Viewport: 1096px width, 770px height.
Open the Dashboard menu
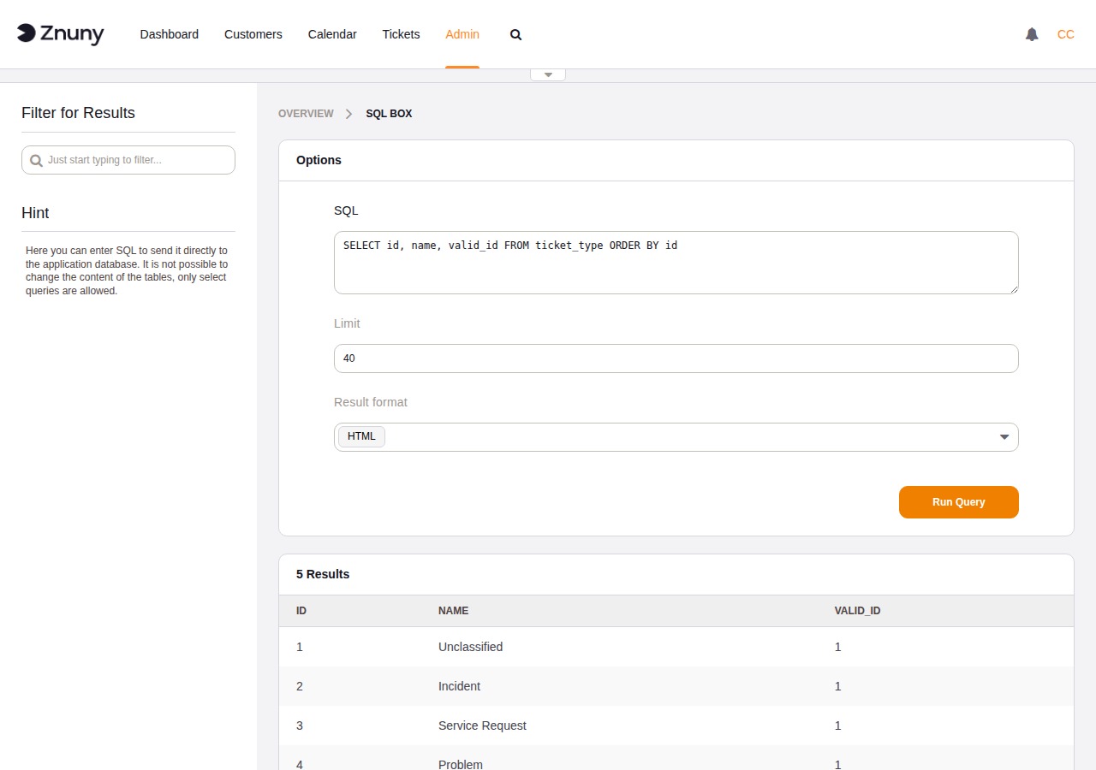[x=170, y=34]
